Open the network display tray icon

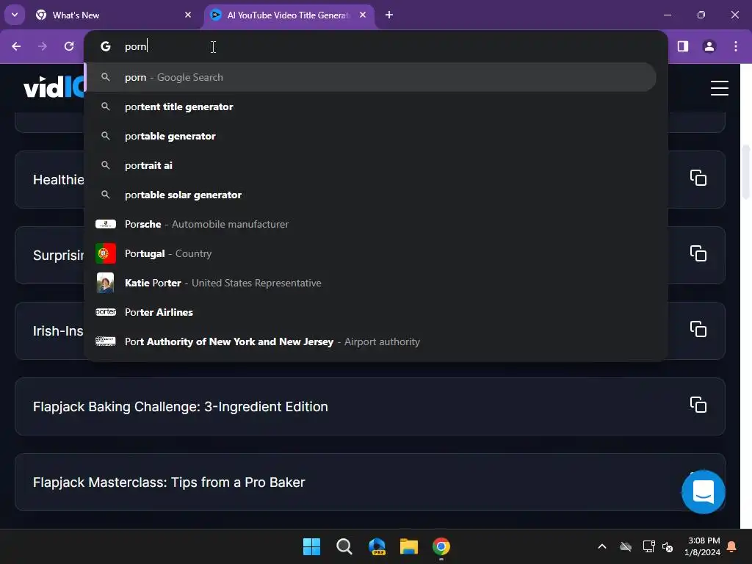click(649, 546)
